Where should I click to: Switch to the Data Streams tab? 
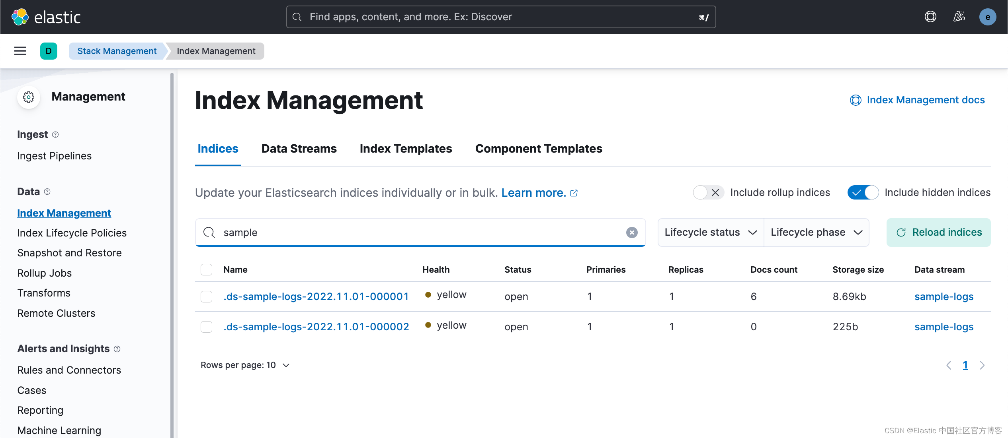point(299,149)
